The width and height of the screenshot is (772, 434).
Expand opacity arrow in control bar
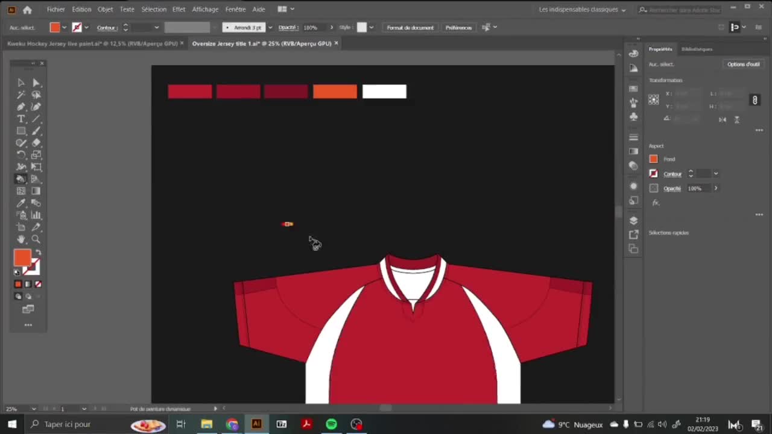click(331, 27)
